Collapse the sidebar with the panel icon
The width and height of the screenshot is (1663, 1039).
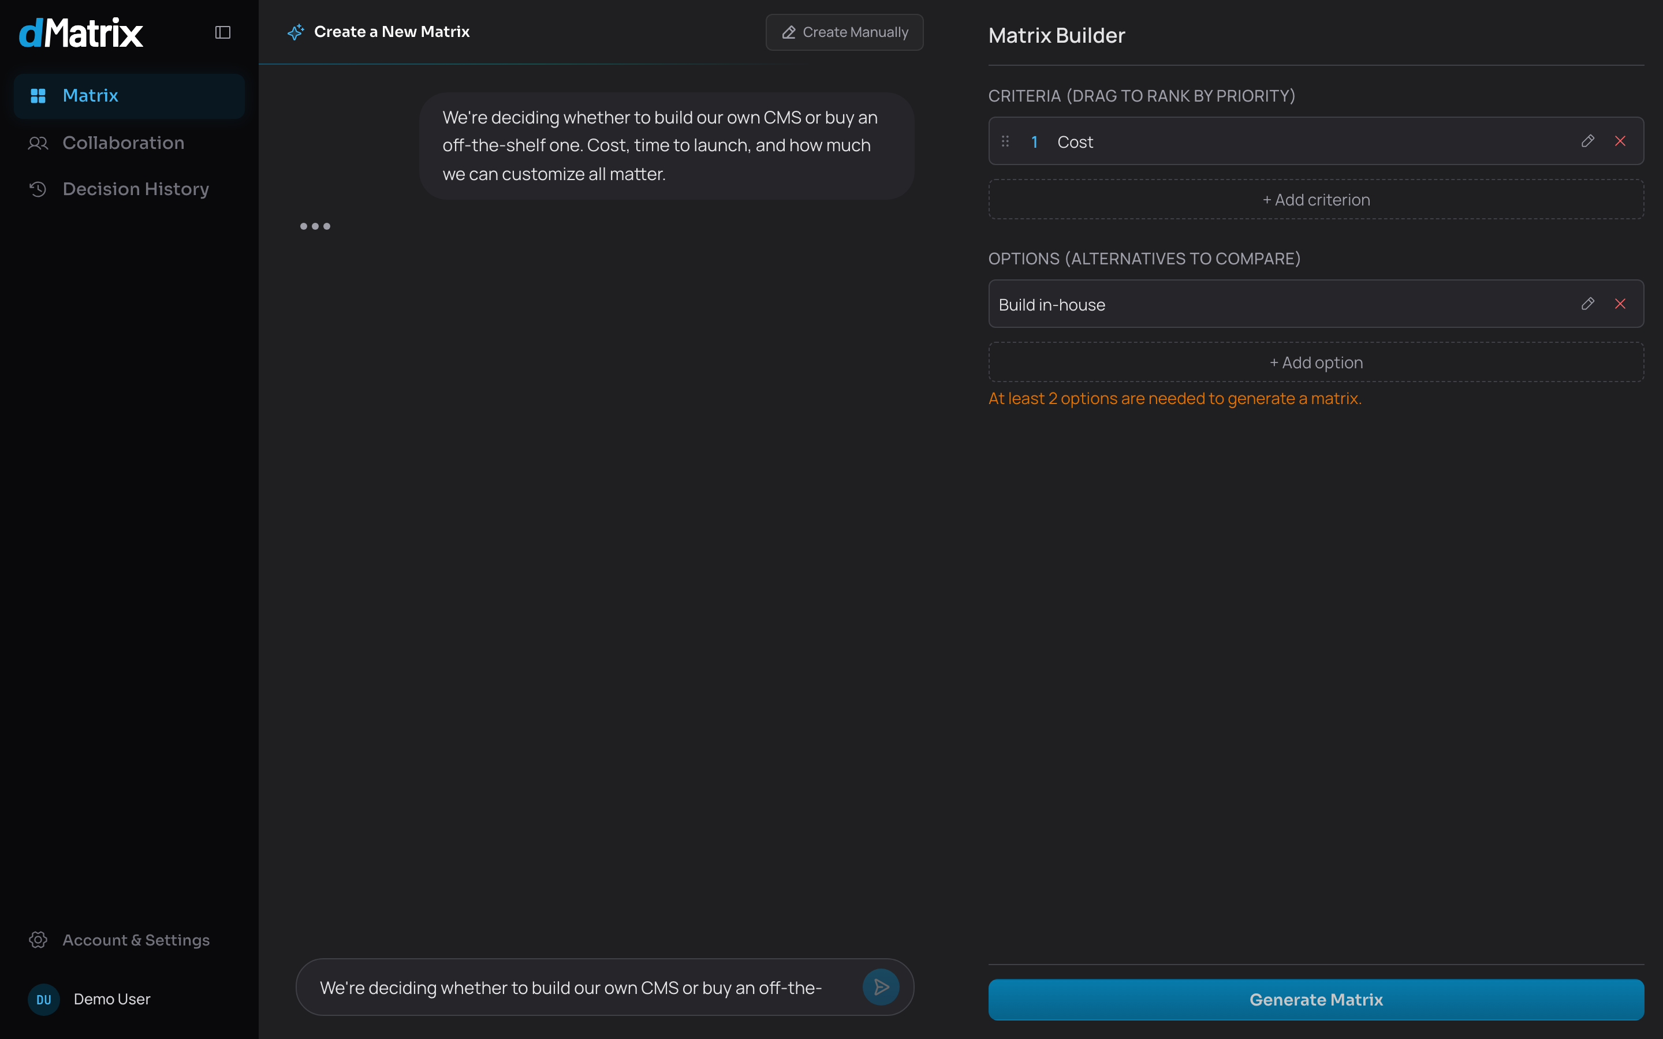(x=223, y=32)
